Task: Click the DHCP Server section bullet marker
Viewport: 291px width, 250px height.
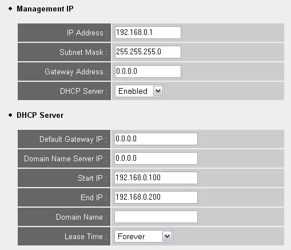Action: [x=10, y=115]
